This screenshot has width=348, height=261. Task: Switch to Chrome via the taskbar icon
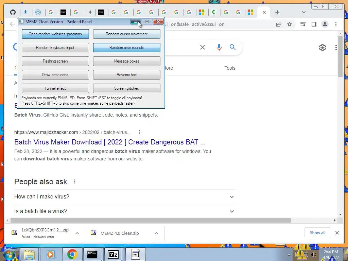(72, 254)
